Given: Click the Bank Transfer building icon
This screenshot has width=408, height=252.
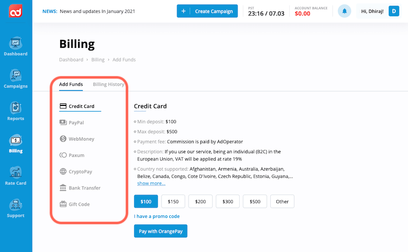Looking at the screenshot, I should point(63,187).
